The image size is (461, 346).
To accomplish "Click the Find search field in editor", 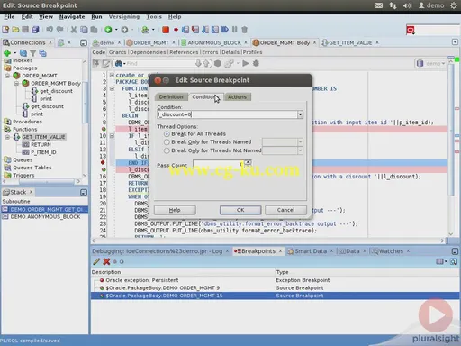I will pyautogui.click(x=160, y=63).
